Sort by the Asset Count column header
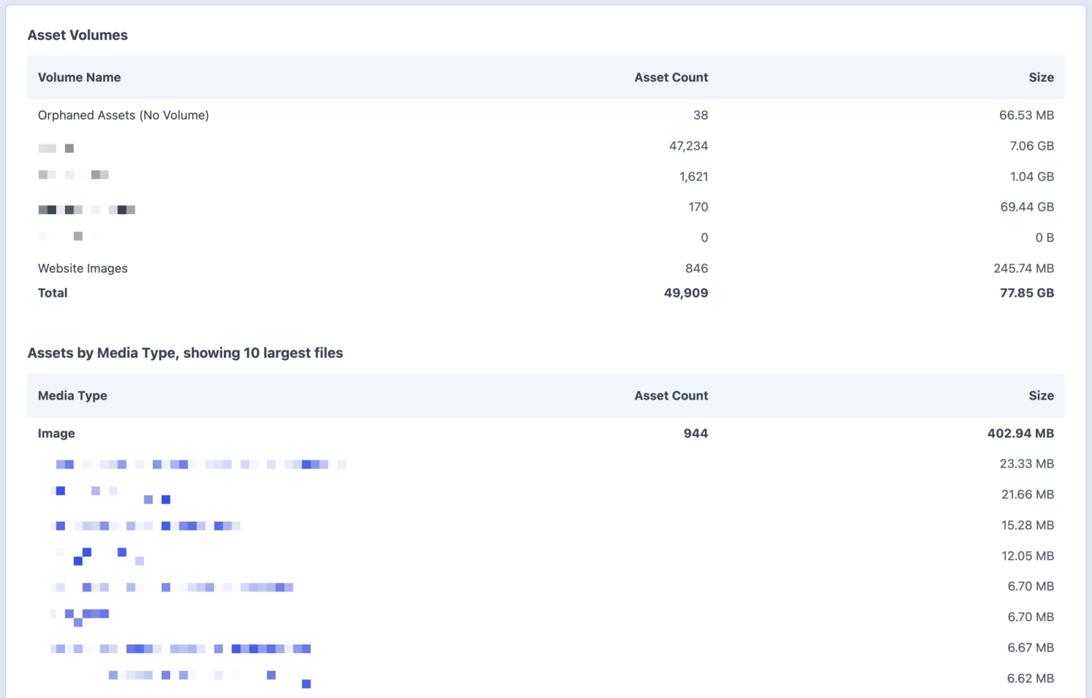Image resolution: width=1092 pixels, height=698 pixels. [x=671, y=77]
